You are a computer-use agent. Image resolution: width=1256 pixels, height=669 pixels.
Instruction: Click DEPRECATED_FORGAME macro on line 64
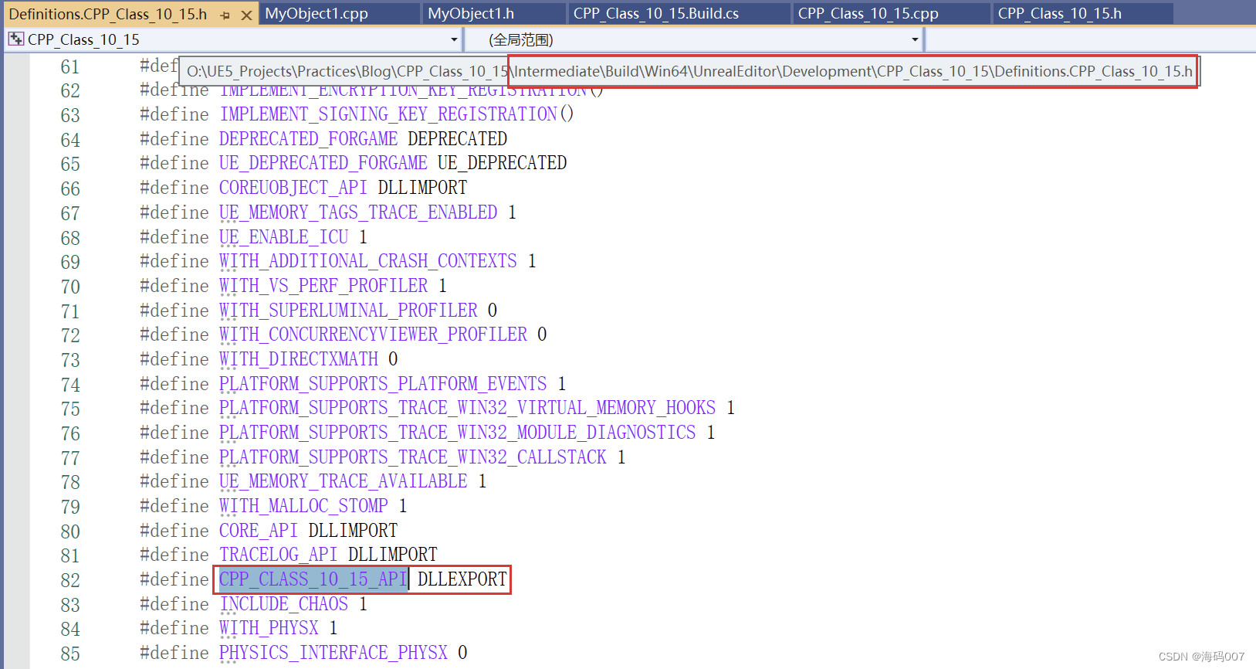coord(308,138)
